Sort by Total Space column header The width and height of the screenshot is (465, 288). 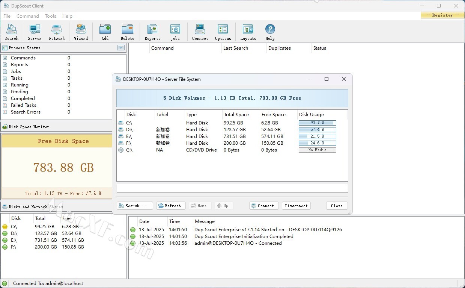[241, 115]
